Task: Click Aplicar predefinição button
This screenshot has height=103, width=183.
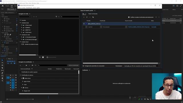Action: pyautogui.click(x=73, y=65)
